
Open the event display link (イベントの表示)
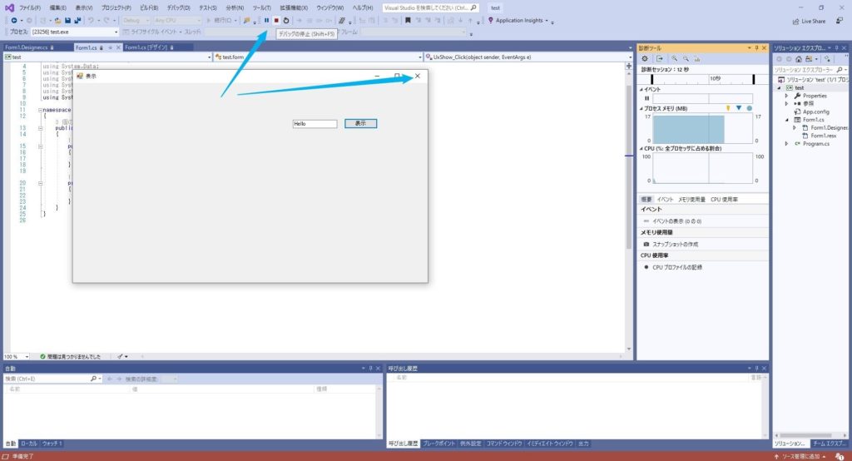676,221
